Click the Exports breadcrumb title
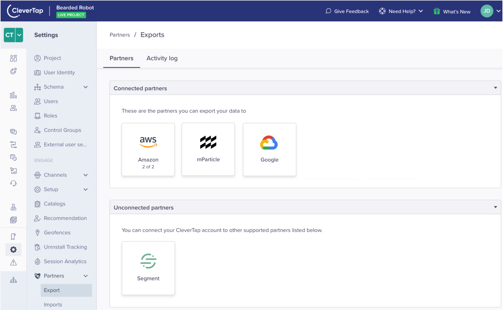503x310 pixels. tap(152, 35)
